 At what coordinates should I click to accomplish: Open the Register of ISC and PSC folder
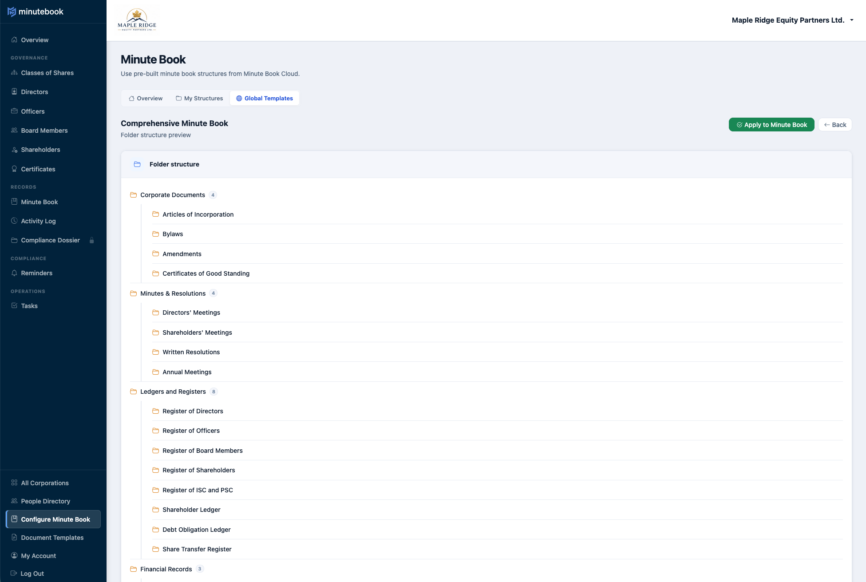point(197,490)
